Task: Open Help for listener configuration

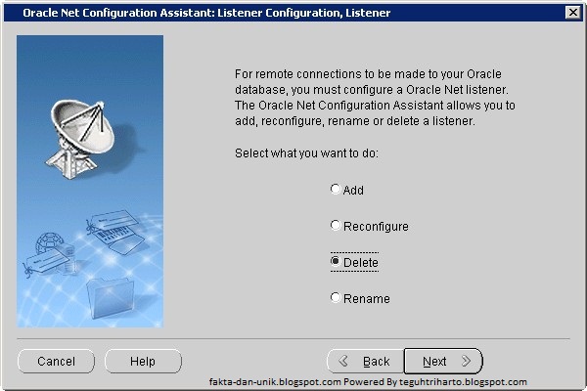Action: click(143, 361)
